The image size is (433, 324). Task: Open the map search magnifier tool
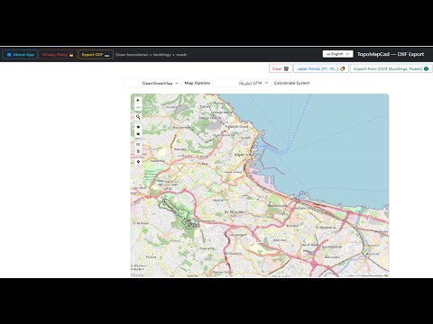(138, 117)
